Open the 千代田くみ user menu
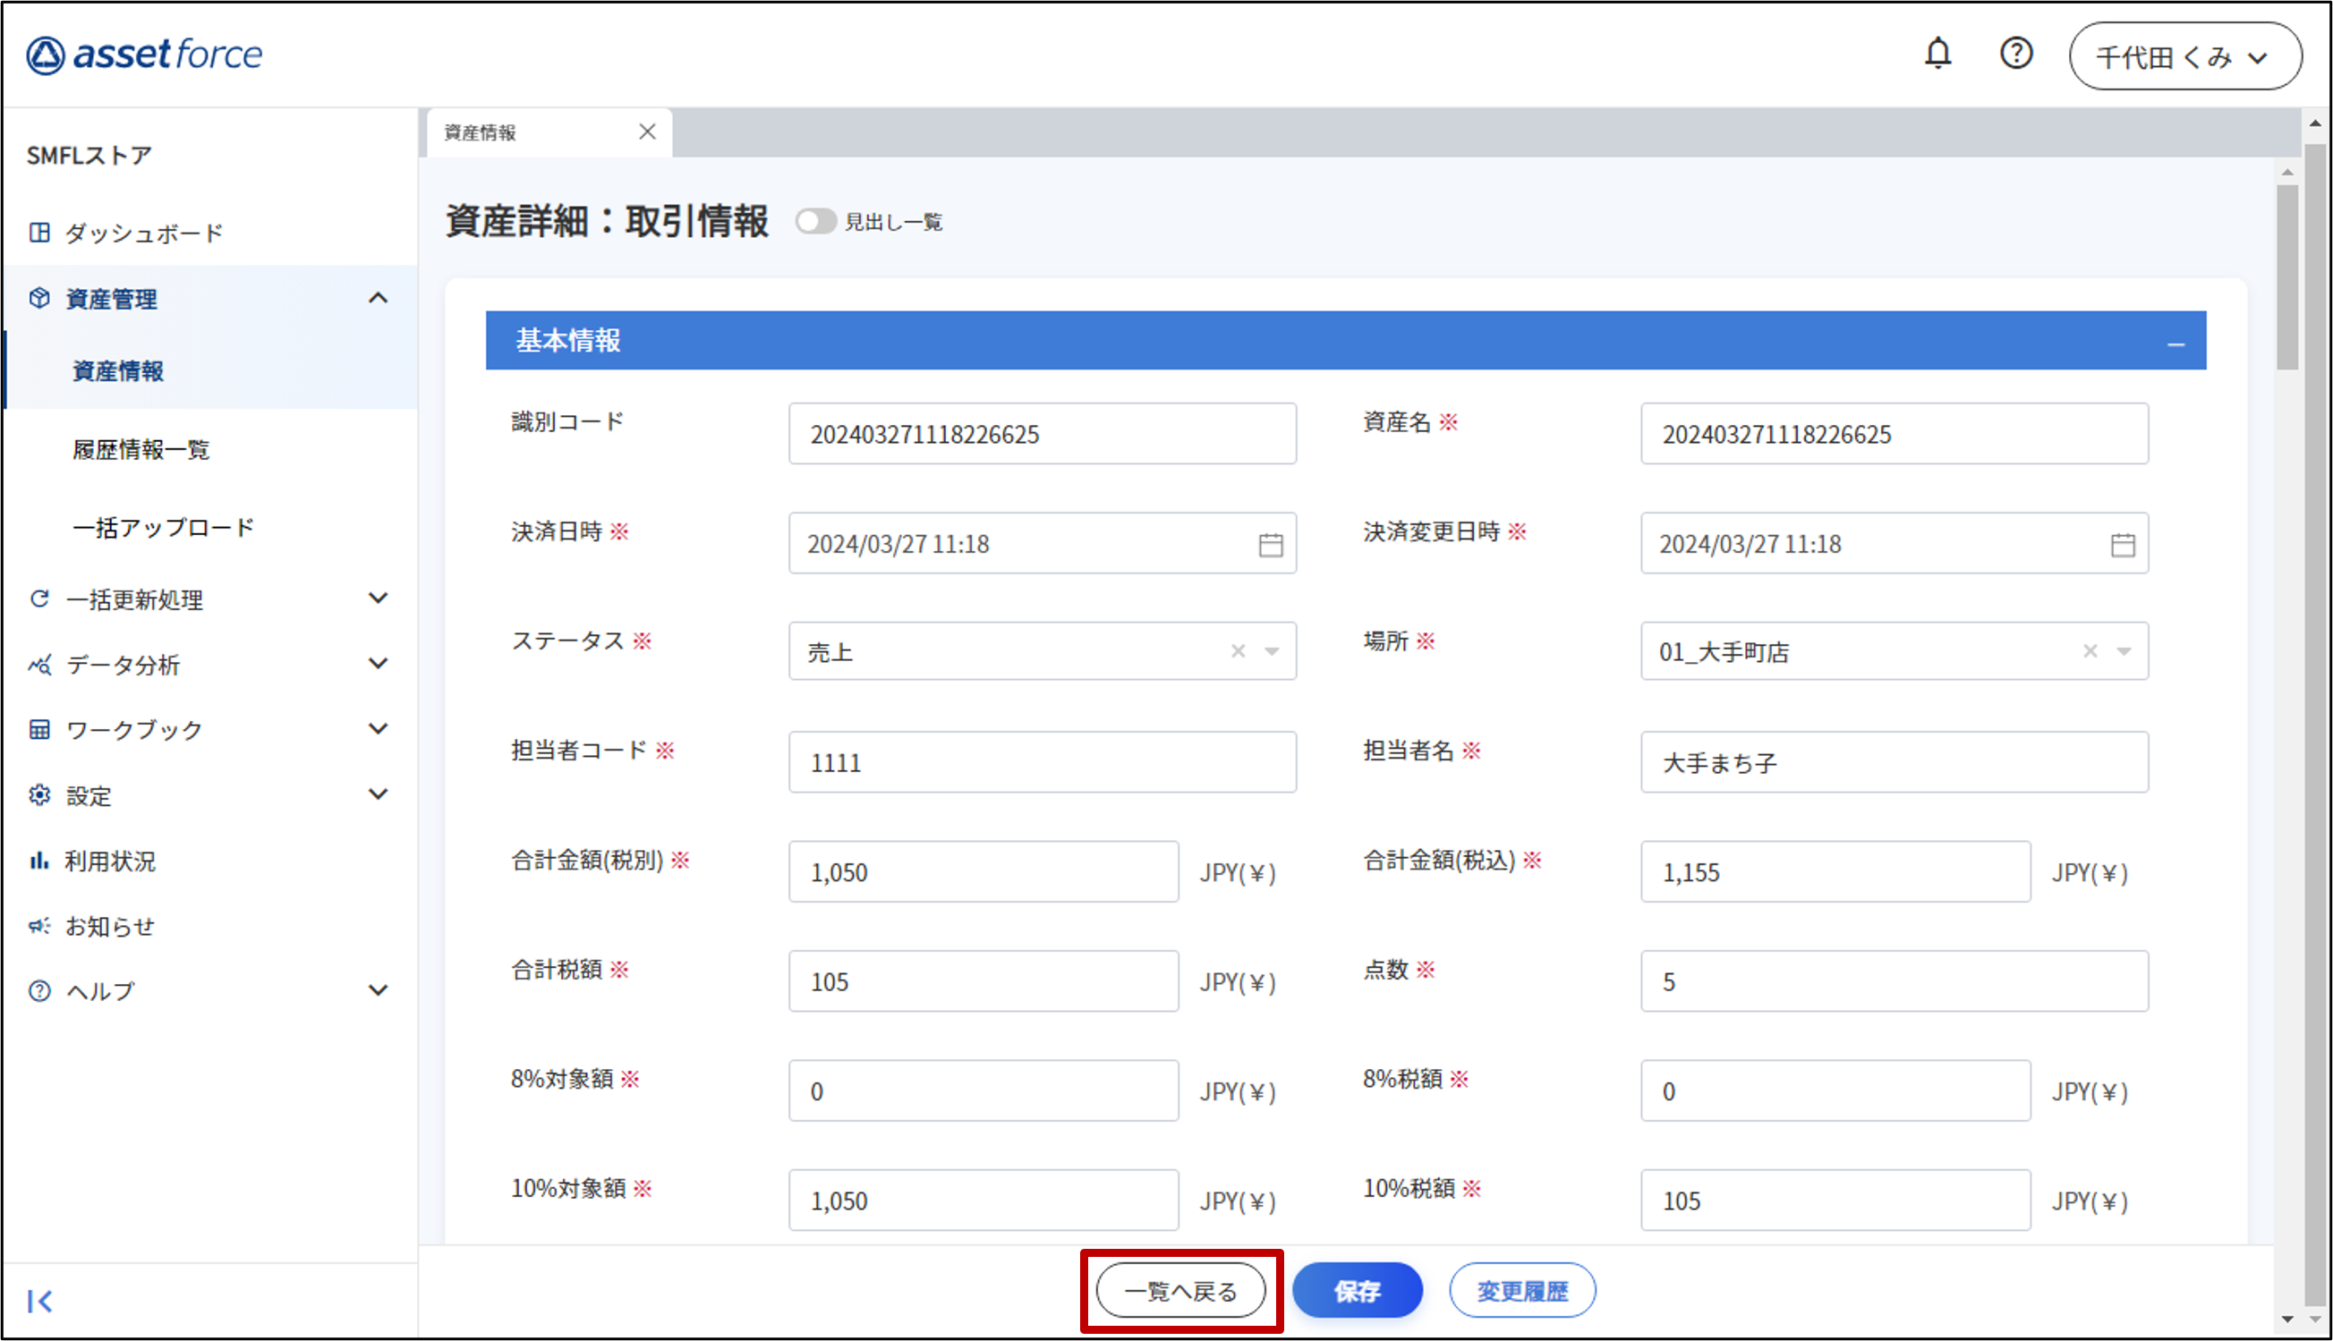The height and width of the screenshot is (1341, 2333). coord(2184,57)
